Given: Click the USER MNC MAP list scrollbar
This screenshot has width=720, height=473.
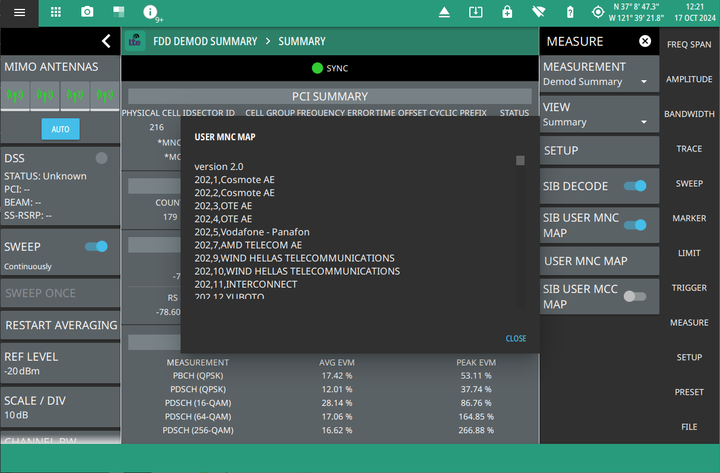Looking at the screenshot, I should pos(520,160).
